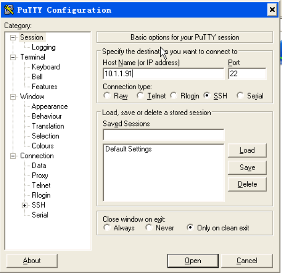This screenshot has height=274, width=282.
Task: Open the SSH tree category
Action: tap(39, 205)
